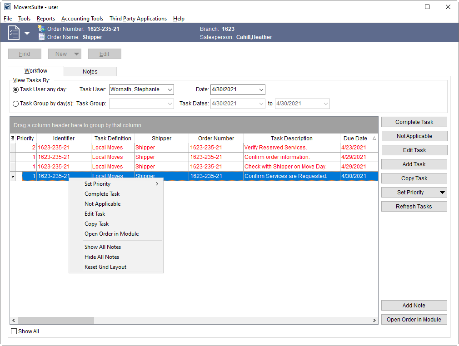459x346 pixels.
Task: Click the current row indicator arrow
Action: pos(13,176)
